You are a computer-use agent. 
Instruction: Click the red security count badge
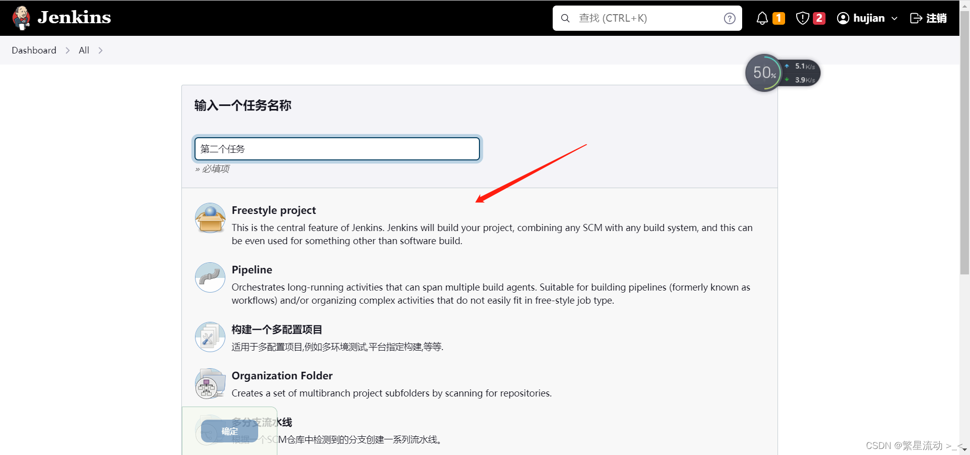819,18
